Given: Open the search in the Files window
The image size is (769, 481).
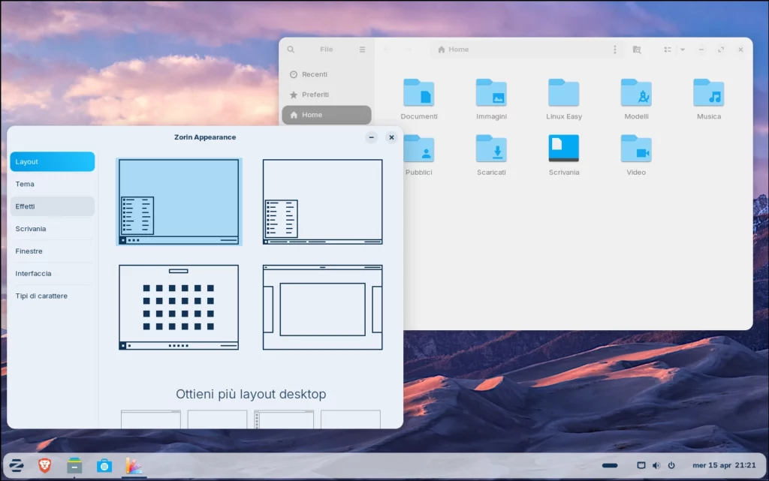Looking at the screenshot, I should coord(291,49).
